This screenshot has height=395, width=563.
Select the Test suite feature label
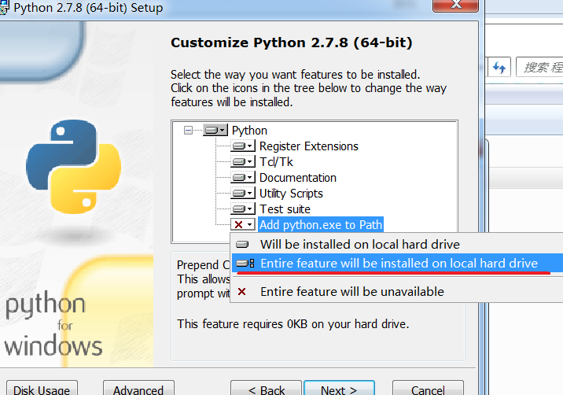285,209
